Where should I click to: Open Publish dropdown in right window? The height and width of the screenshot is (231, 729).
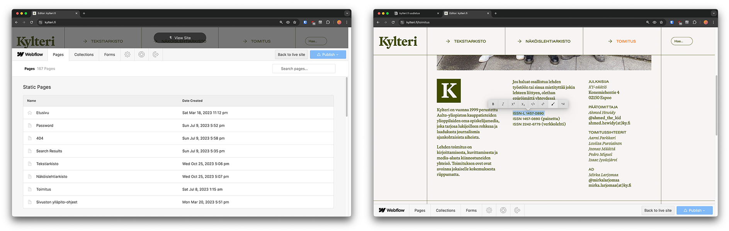coord(695,210)
